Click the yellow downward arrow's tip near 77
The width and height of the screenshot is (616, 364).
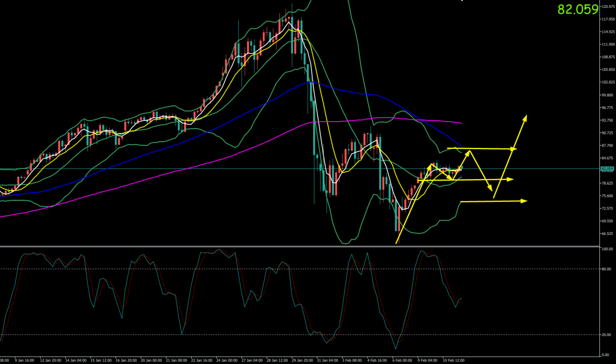[491, 191]
